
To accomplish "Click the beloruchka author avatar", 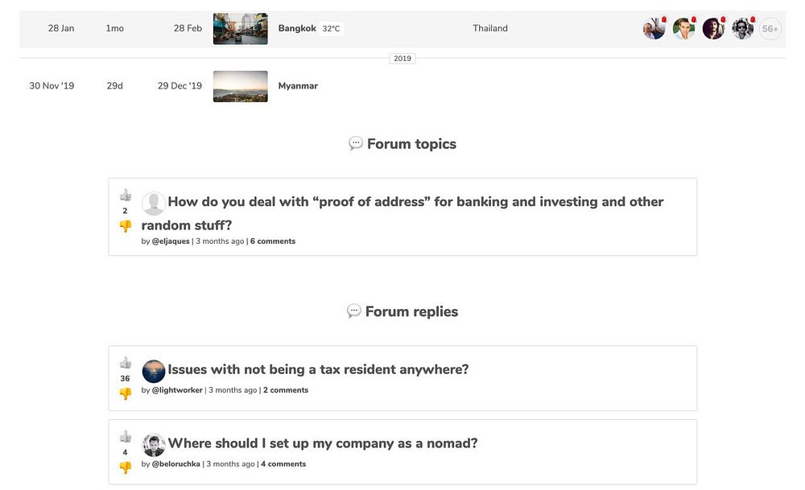I will pyautogui.click(x=154, y=445).
